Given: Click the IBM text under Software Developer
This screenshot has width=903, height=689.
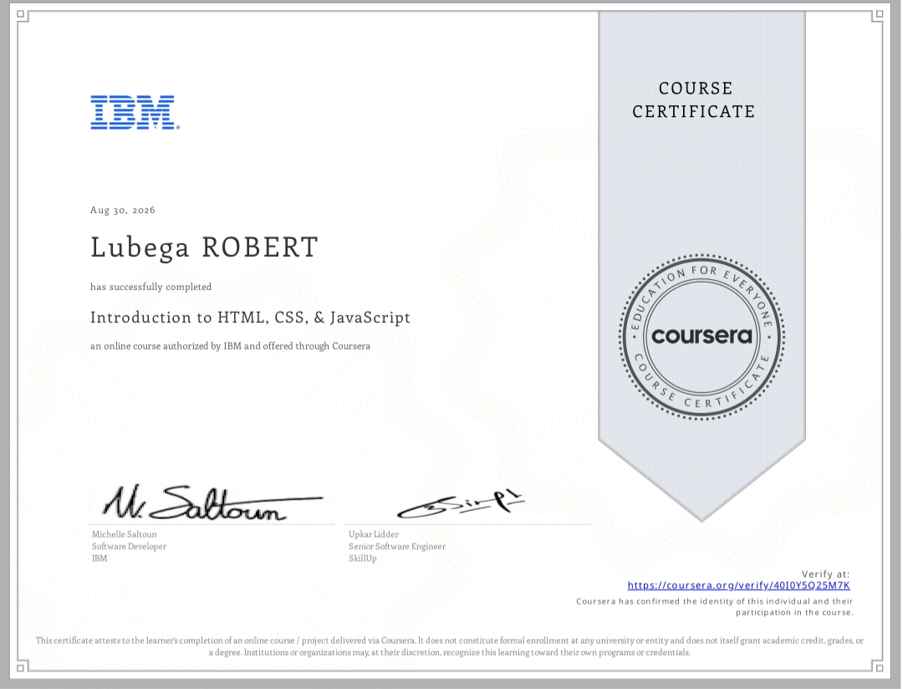Looking at the screenshot, I should click(99, 559).
